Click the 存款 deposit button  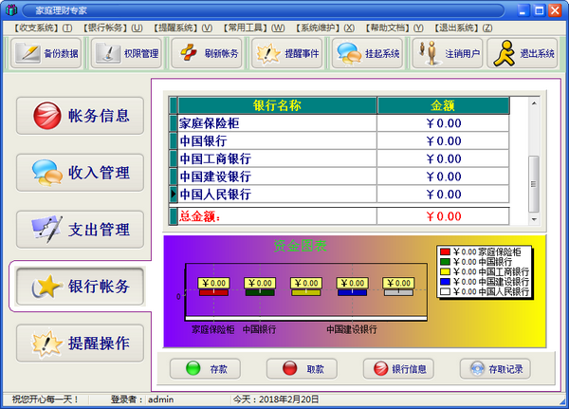coord(206,369)
